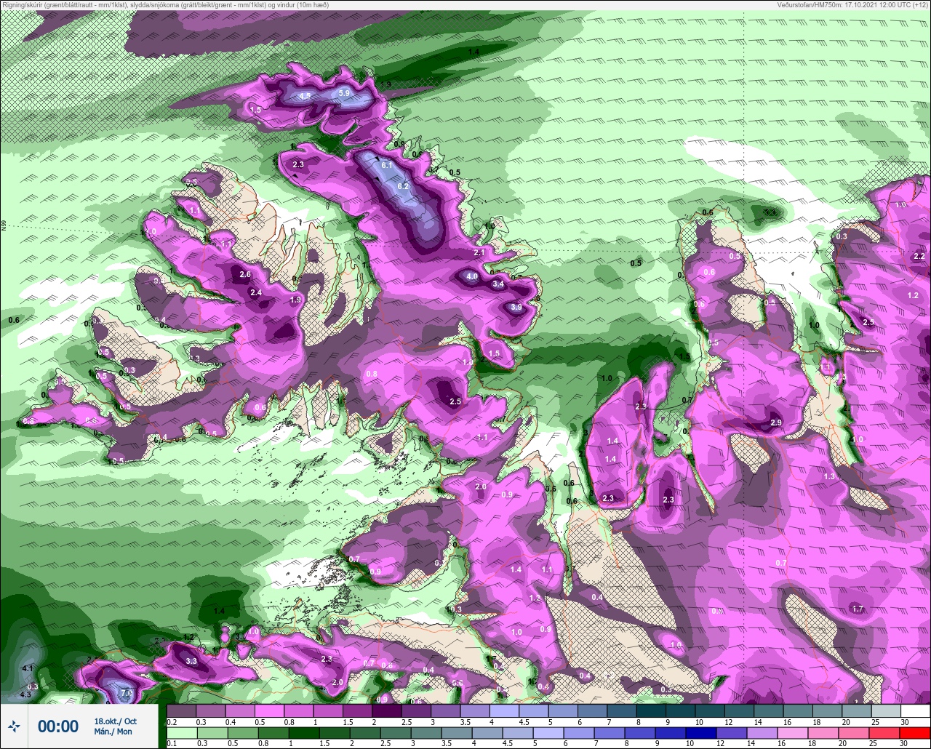Click the 00:00 forecast time display
The height and width of the screenshot is (749, 931).
click(58, 726)
